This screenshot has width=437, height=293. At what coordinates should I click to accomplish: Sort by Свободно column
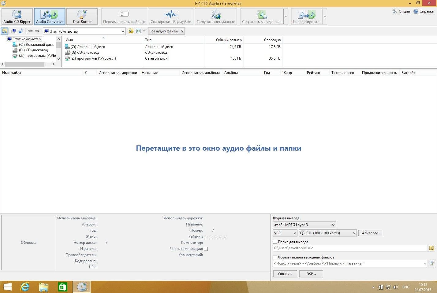(263, 40)
